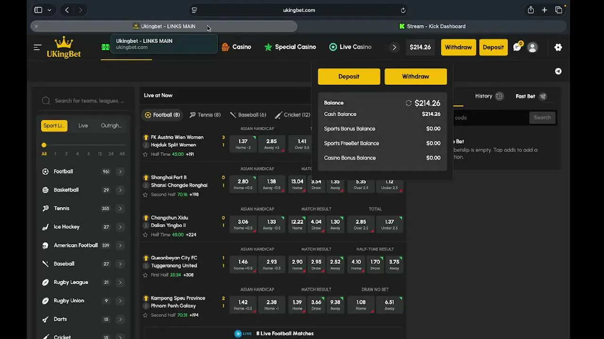
Task: Click the betslip code input field
Action: [490, 118]
